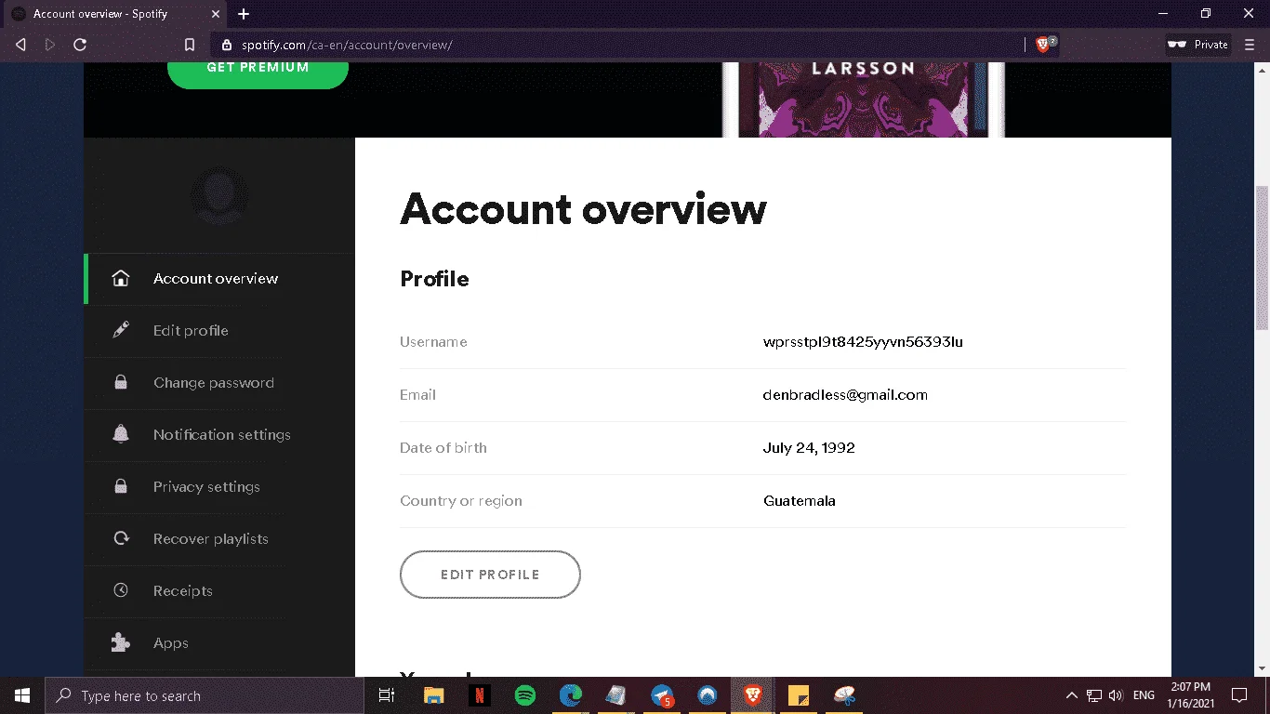Open the clock showing 2:07 PM
This screenshot has height=714, width=1270.
(x=1190, y=695)
